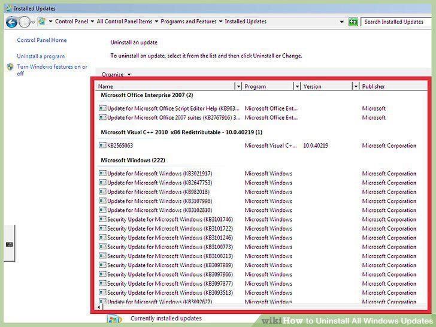Expand arrow after Control Panel breadcrumb
436x327 pixels.
click(x=92, y=21)
